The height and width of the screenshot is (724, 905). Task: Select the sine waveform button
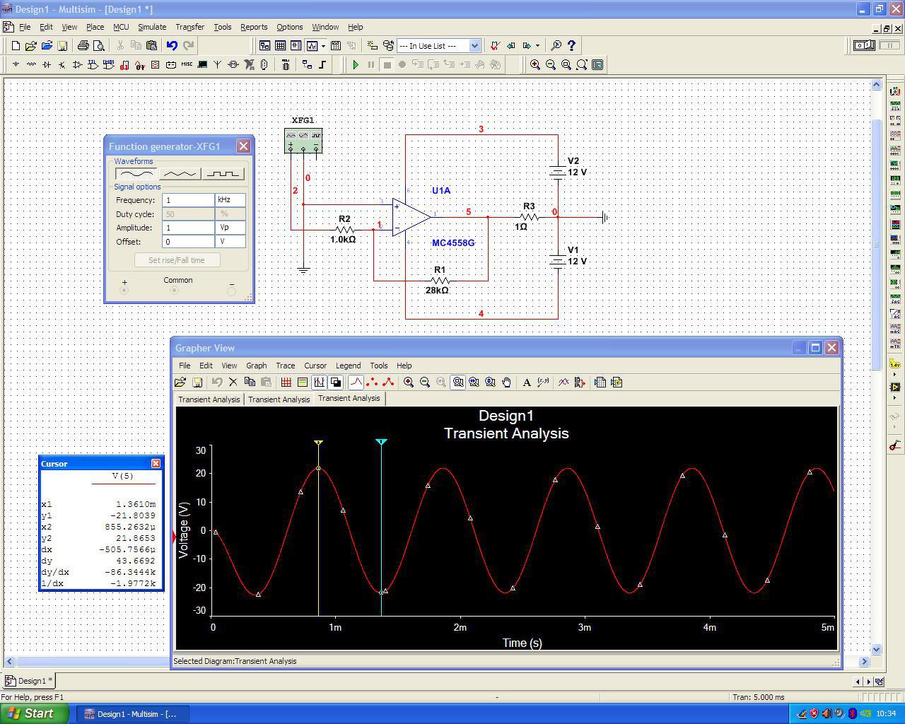[x=136, y=174]
